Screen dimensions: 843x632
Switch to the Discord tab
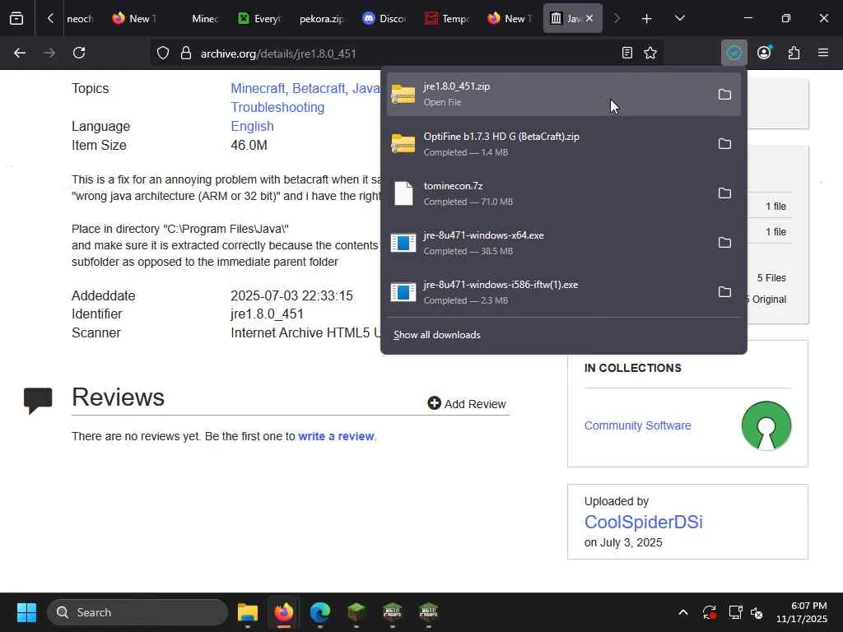coord(384,19)
